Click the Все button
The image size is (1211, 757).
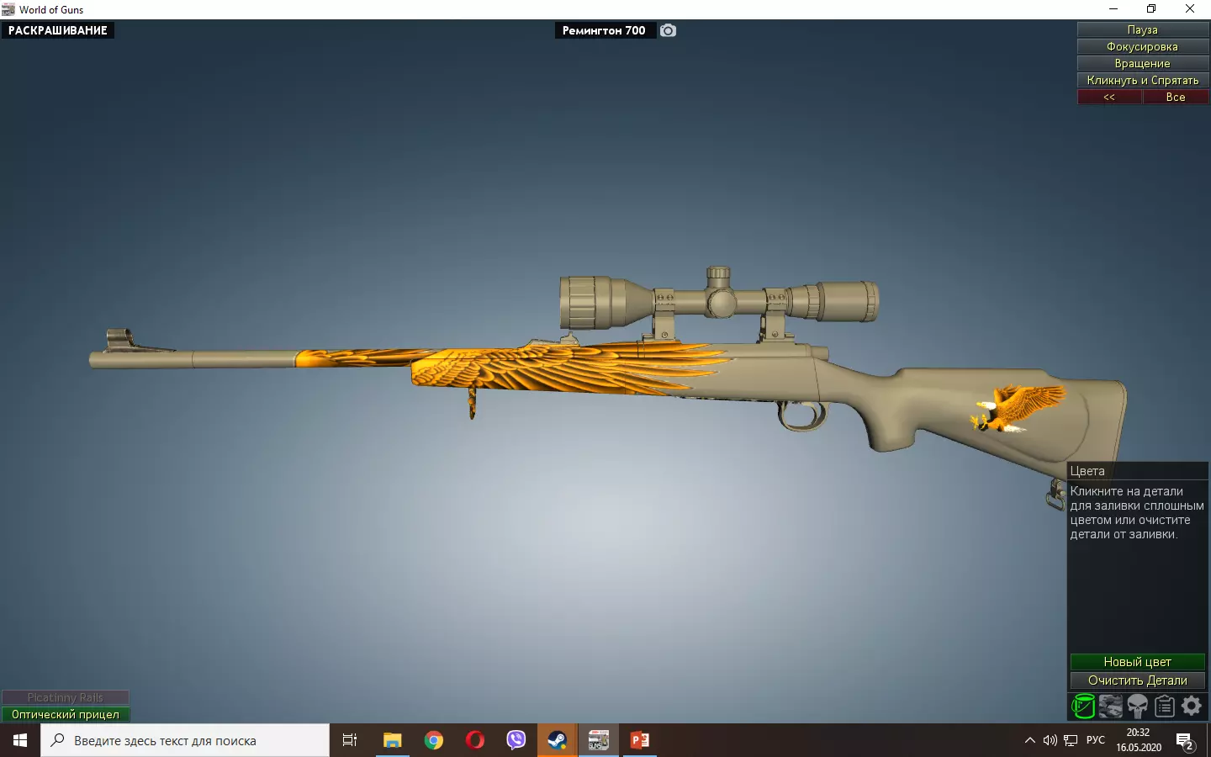[1176, 97]
